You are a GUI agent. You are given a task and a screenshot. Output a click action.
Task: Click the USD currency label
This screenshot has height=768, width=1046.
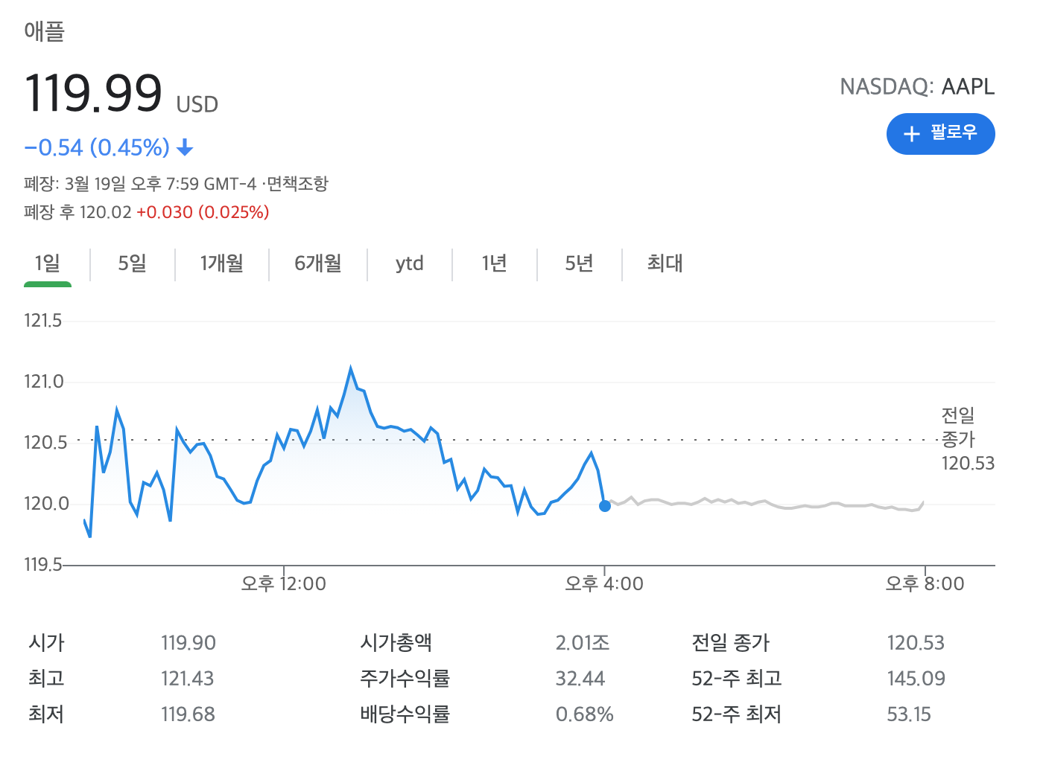pos(197,105)
